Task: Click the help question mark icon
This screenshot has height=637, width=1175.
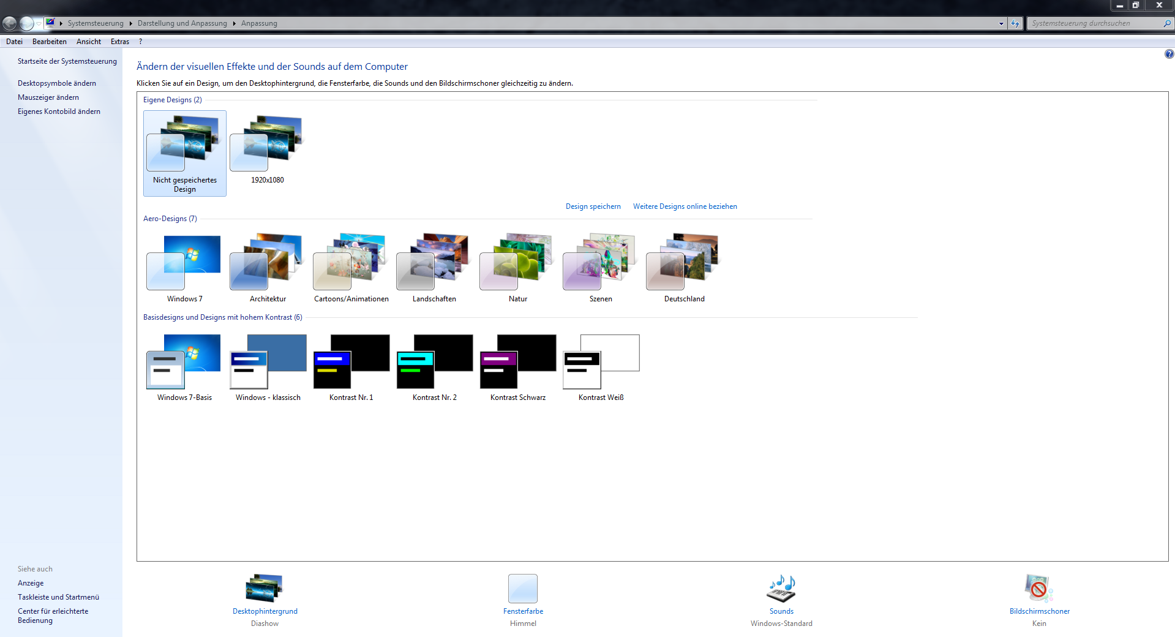Action: [1169, 54]
